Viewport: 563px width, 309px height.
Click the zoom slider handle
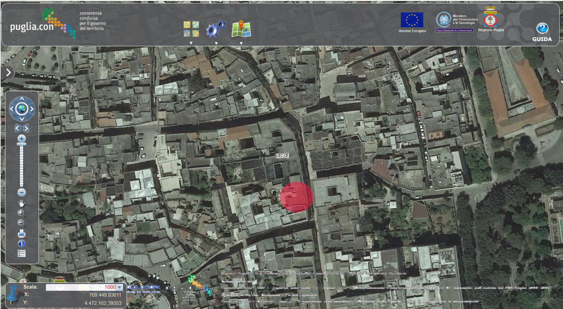(21, 144)
